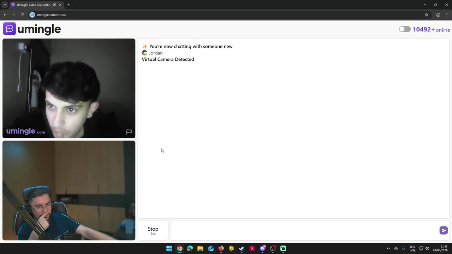Open Google Chrome from the taskbar
Image resolution: width=452 pixels, height=254 pixels.
click(179, 248)
